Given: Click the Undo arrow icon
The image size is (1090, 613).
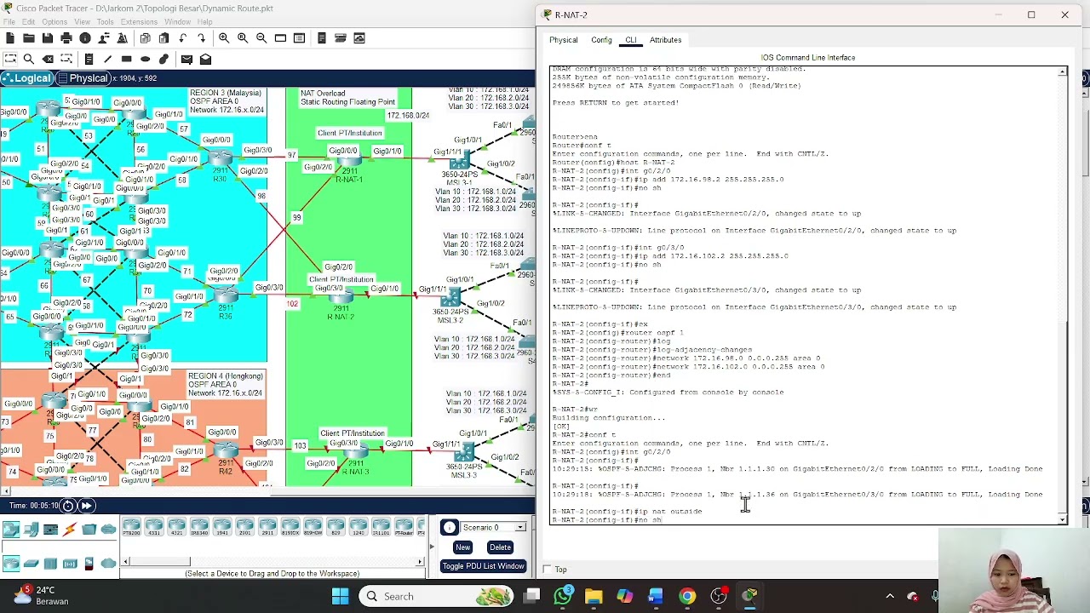Looking at the screenshot, I should pyautogui.click(x=182, y=38).
